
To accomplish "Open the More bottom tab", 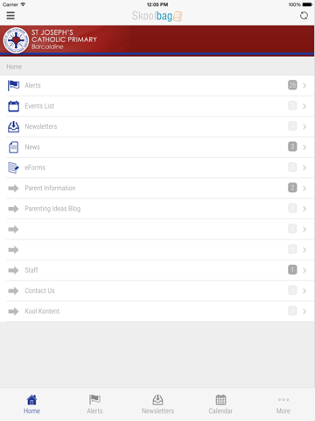I will click(x=283, y=404).
